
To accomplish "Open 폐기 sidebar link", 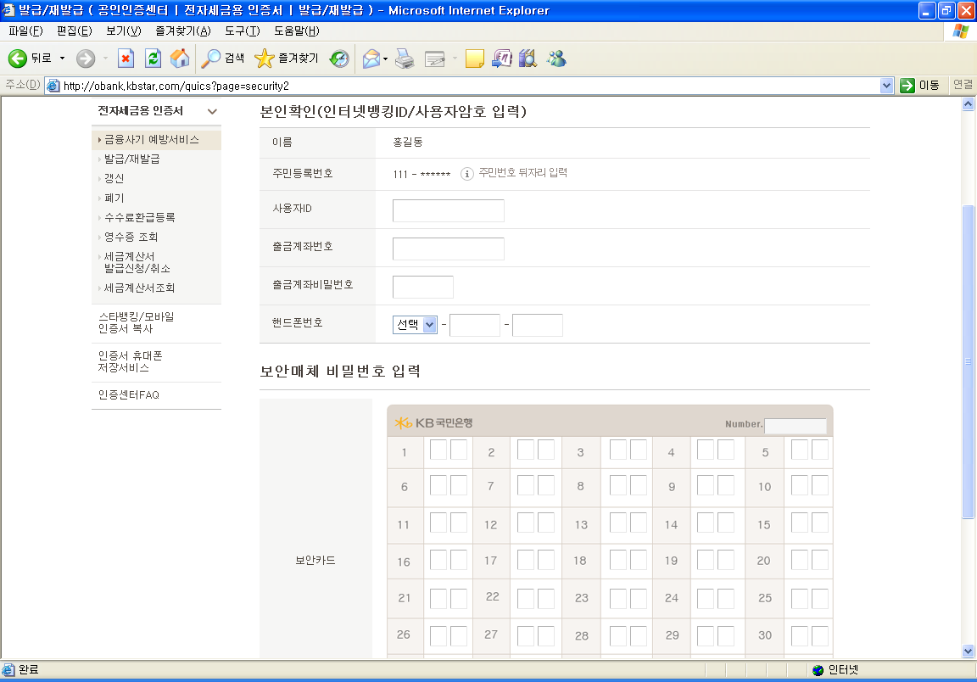I will [x=114, y=198].
